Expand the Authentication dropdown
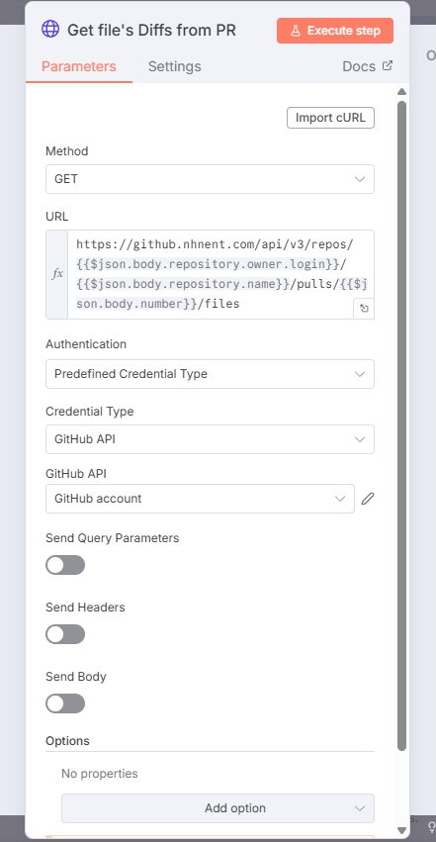Image resolution: width=436 pixels, height=842 pixels. 210,374
